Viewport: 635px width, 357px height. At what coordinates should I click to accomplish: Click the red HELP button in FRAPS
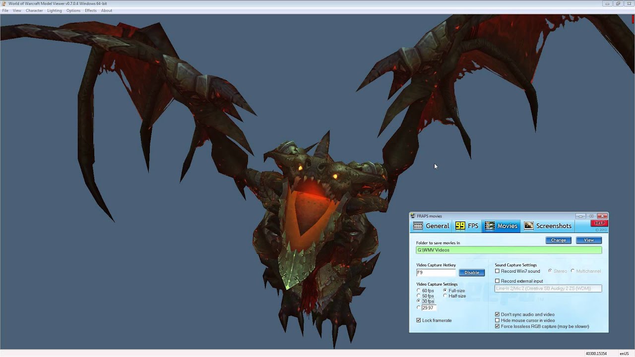tap(599, 223)
